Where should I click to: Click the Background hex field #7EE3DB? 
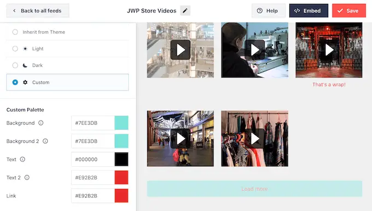pyautogui.click(x=93, y=123)
